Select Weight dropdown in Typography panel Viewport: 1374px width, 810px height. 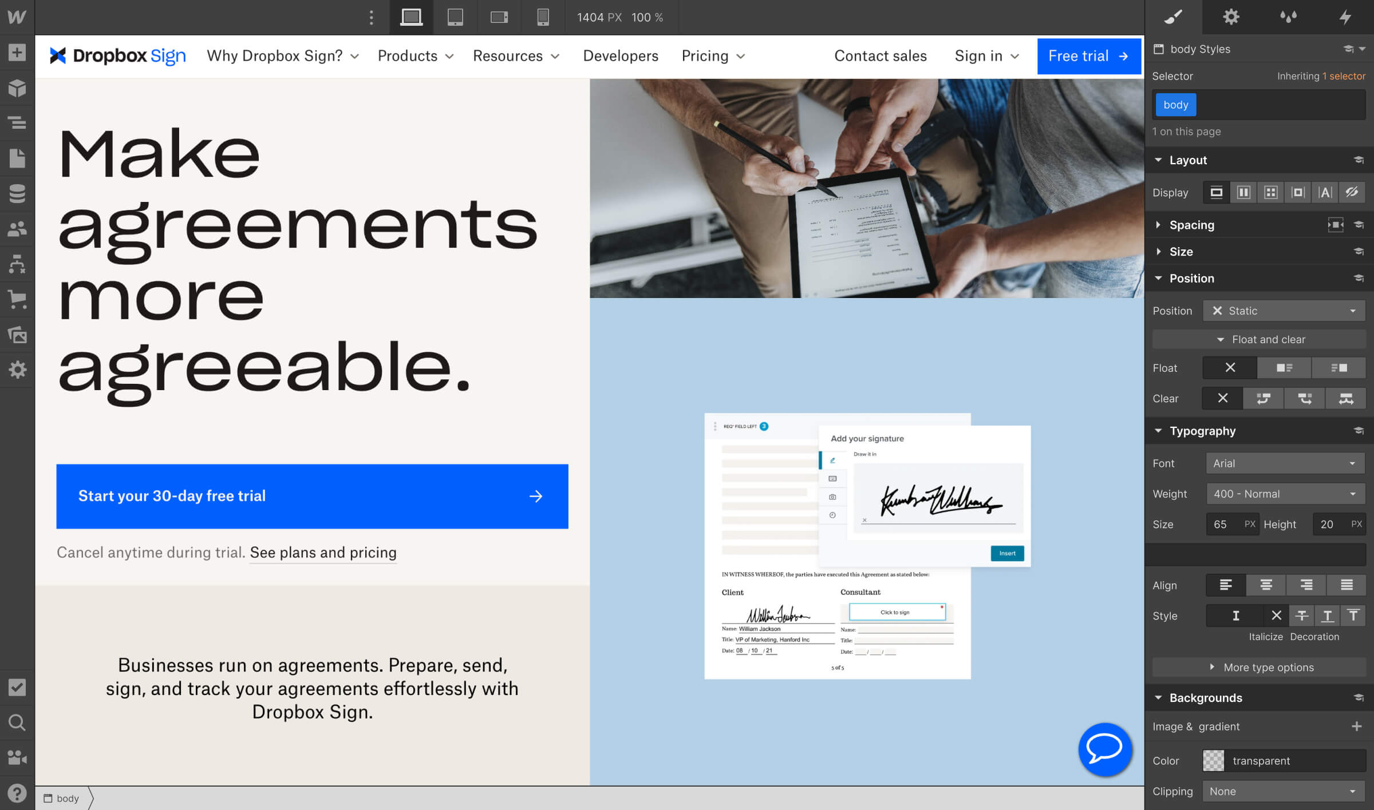[1284, 494]
